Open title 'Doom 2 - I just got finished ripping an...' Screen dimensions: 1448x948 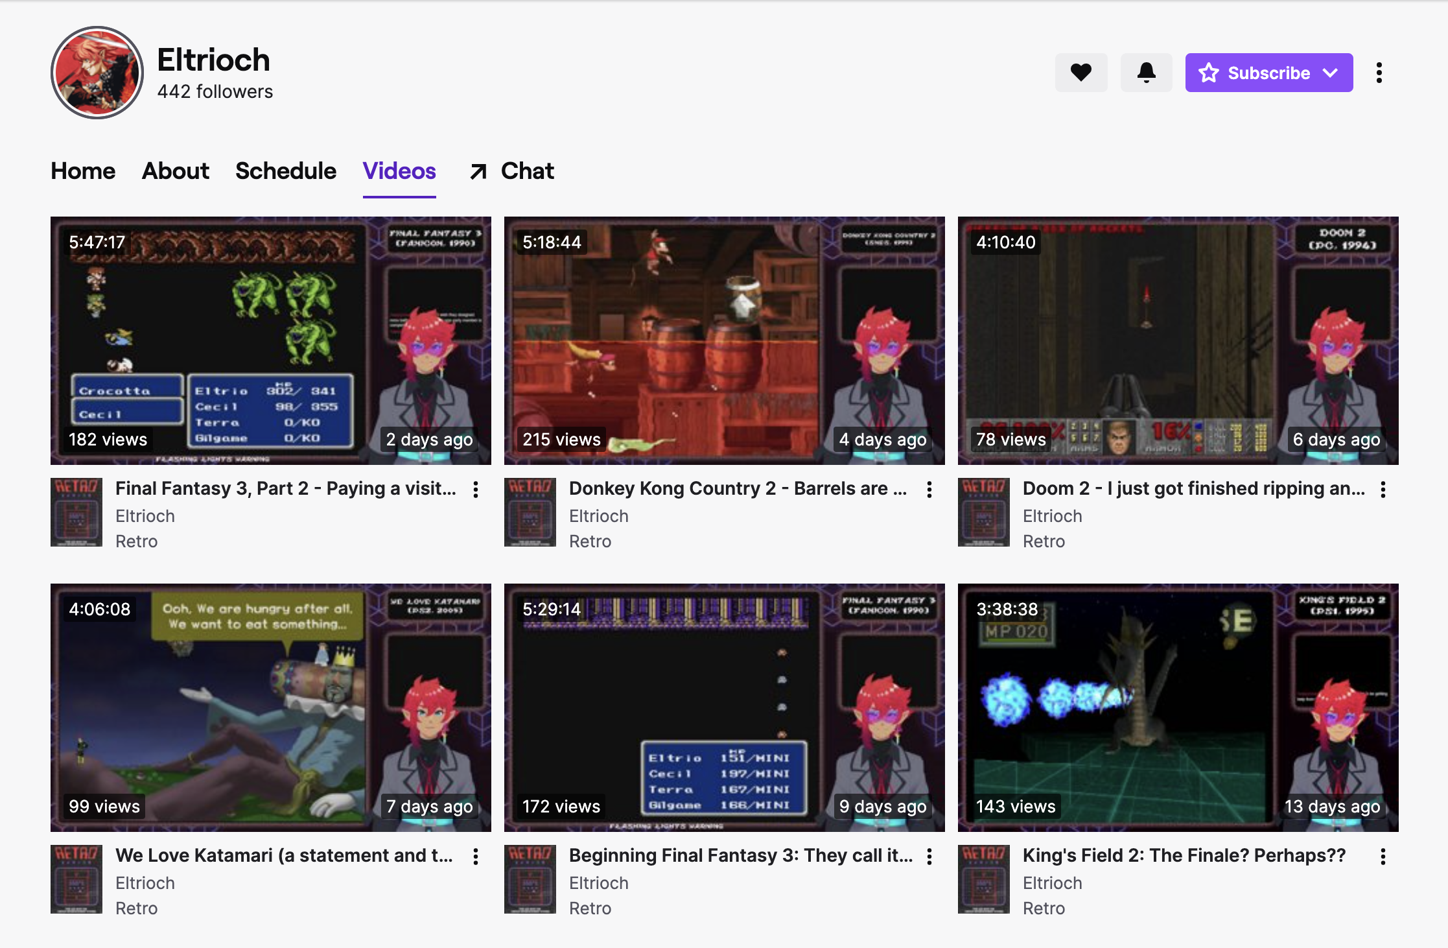click(x=1194, y=489)
